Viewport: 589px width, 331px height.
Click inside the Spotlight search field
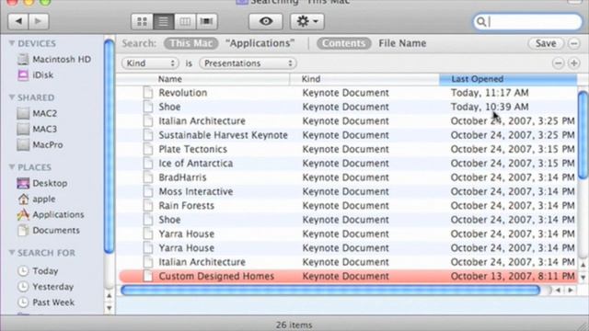527,22
